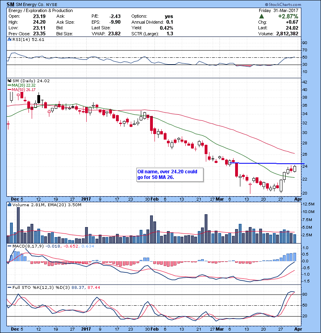Viewport: 321px width, 333px height.
Task: Click the Mar month label on price axis
Action: pyautogui.click(x=219, y=199)
